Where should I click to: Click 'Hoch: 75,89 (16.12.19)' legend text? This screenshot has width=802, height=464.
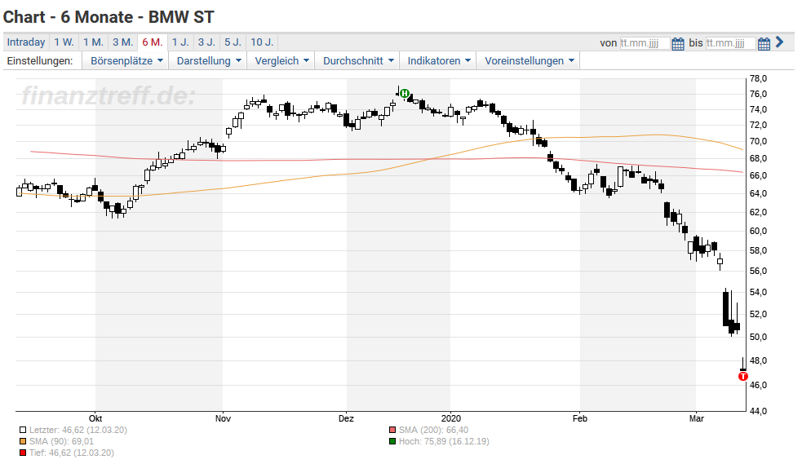click(444, 441)
